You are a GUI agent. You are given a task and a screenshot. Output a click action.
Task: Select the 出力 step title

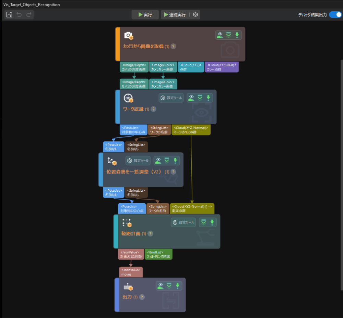pos(130,297)
